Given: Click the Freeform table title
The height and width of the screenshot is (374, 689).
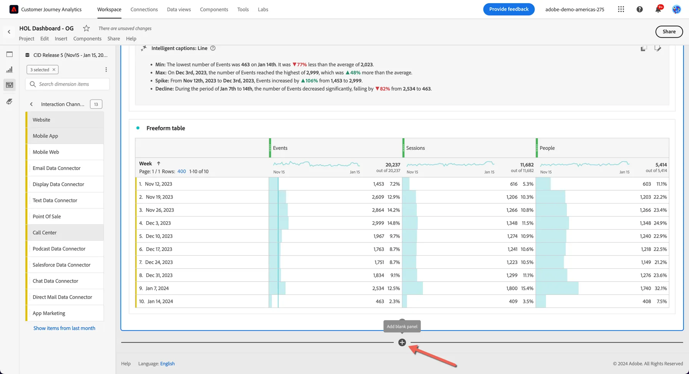Looking at the screenshot, I should (166, 128).
